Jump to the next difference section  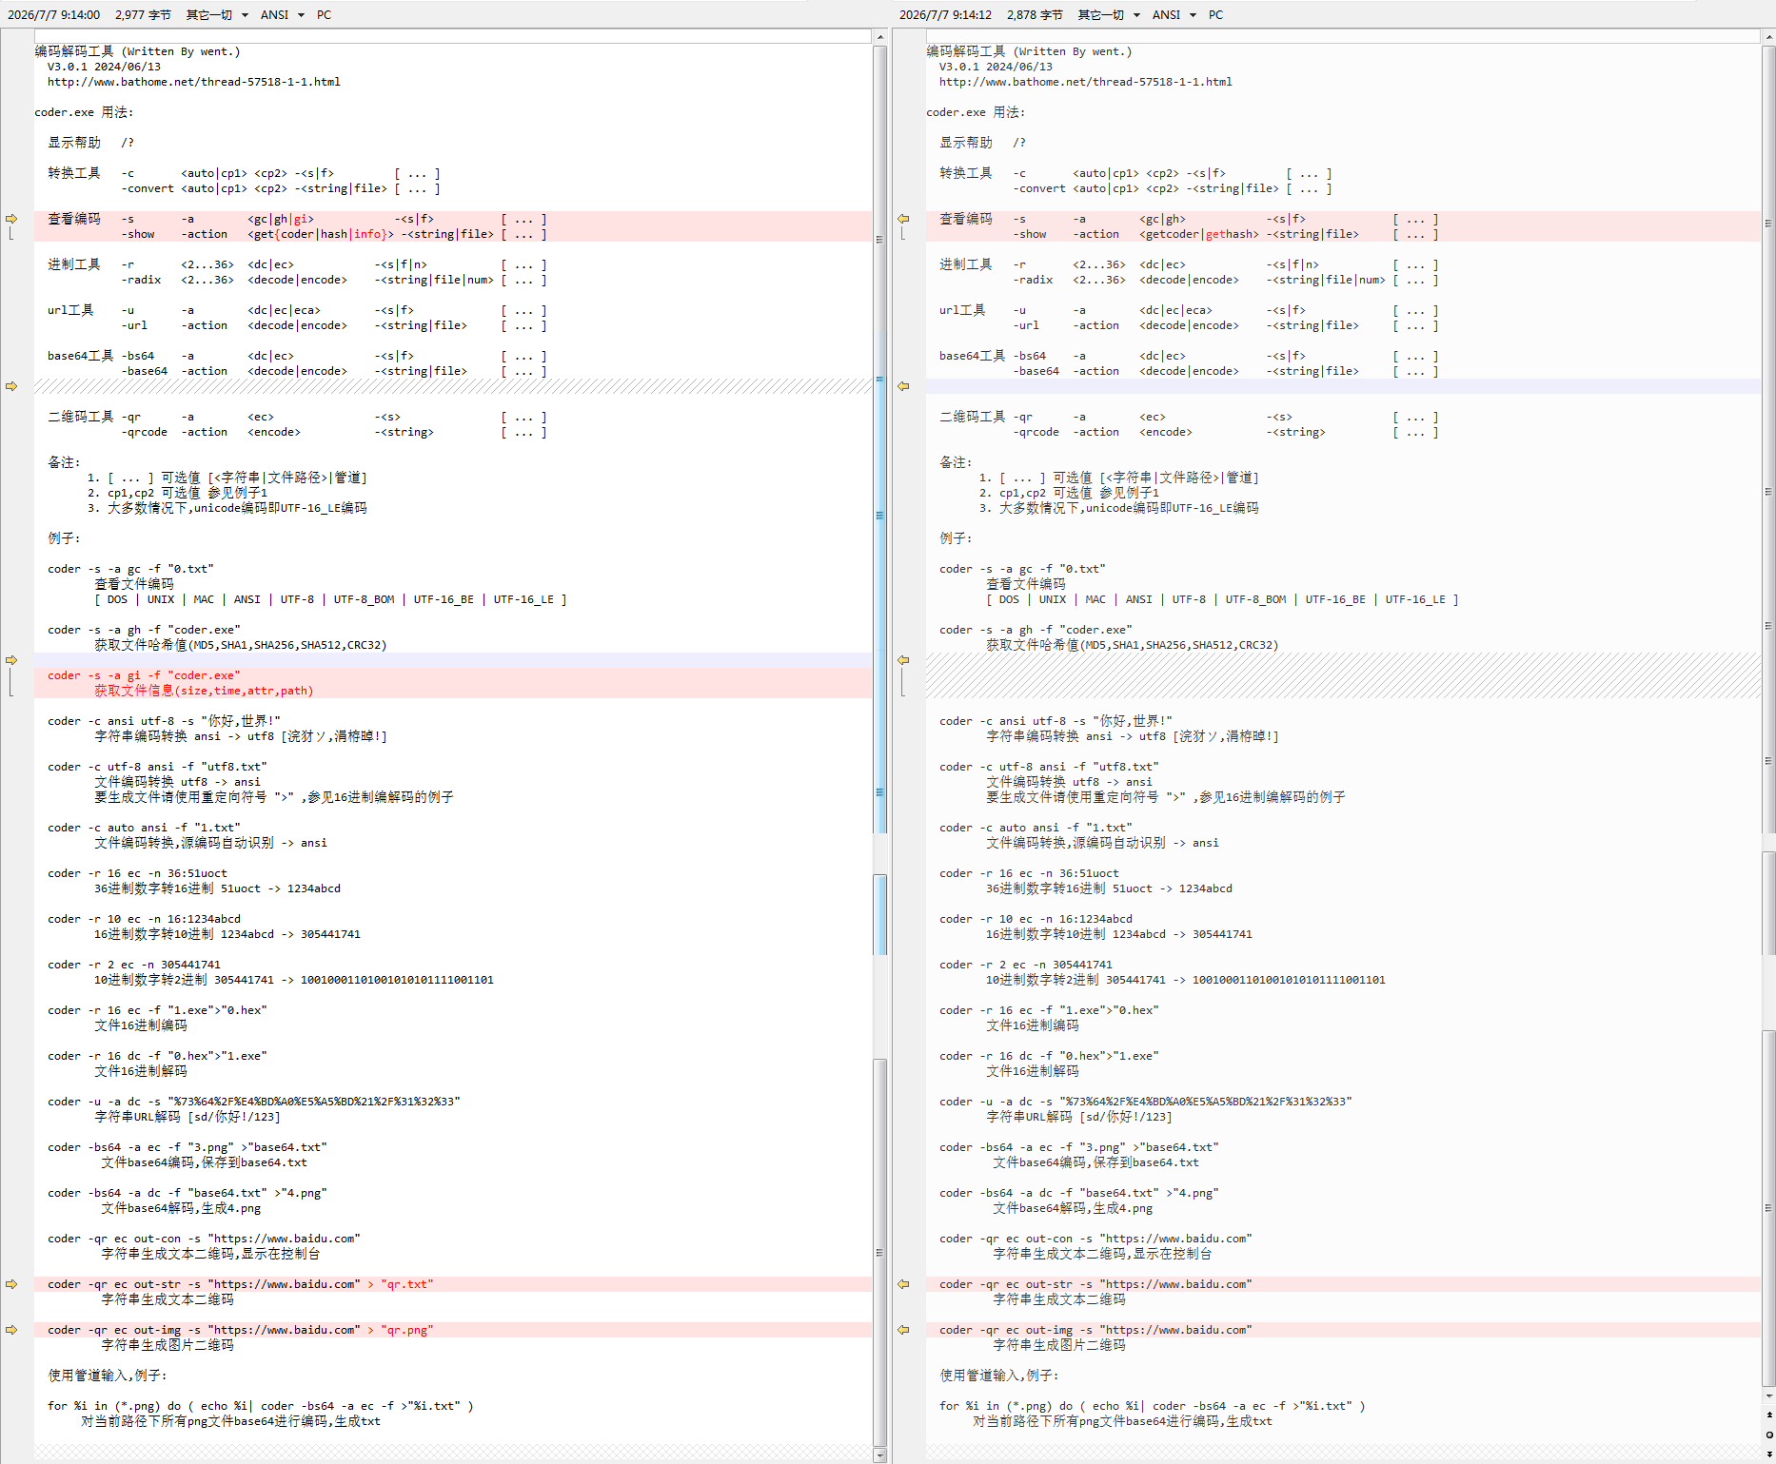click(1769, 1453)
